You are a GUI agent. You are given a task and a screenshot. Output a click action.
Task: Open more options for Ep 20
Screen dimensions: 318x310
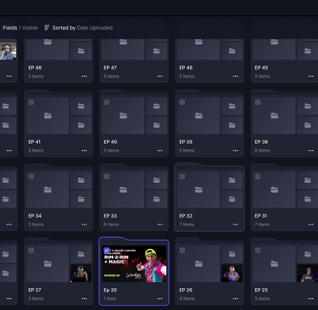pos(159,298)
